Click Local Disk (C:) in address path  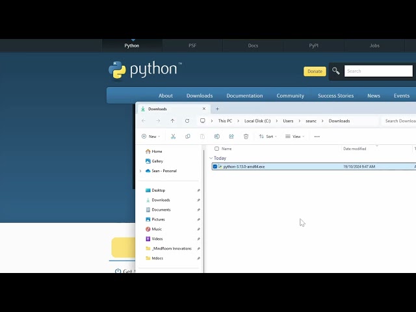pyautogui.click(x=257, y=121)
